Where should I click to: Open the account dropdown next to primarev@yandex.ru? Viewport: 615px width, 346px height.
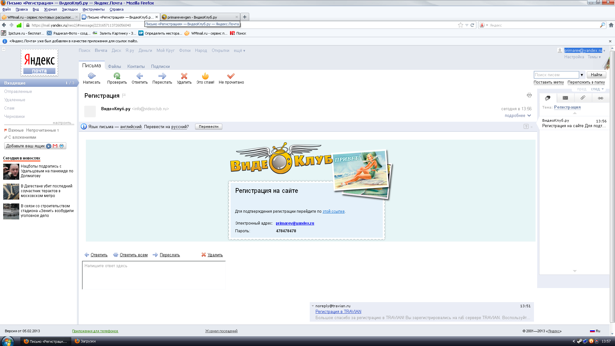point(604,51)
